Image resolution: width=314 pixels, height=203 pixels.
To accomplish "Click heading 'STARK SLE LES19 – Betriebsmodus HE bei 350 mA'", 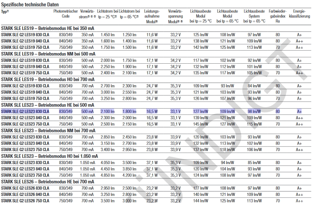I will tap(48, 28).
